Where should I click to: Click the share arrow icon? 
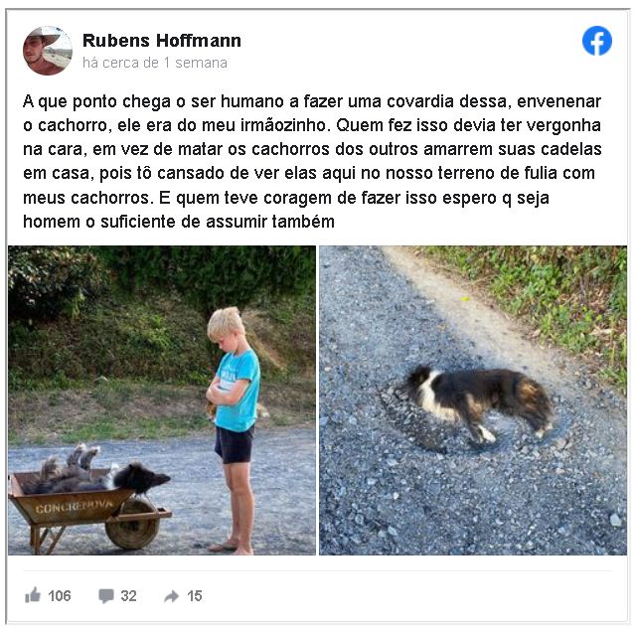[171, 596]
